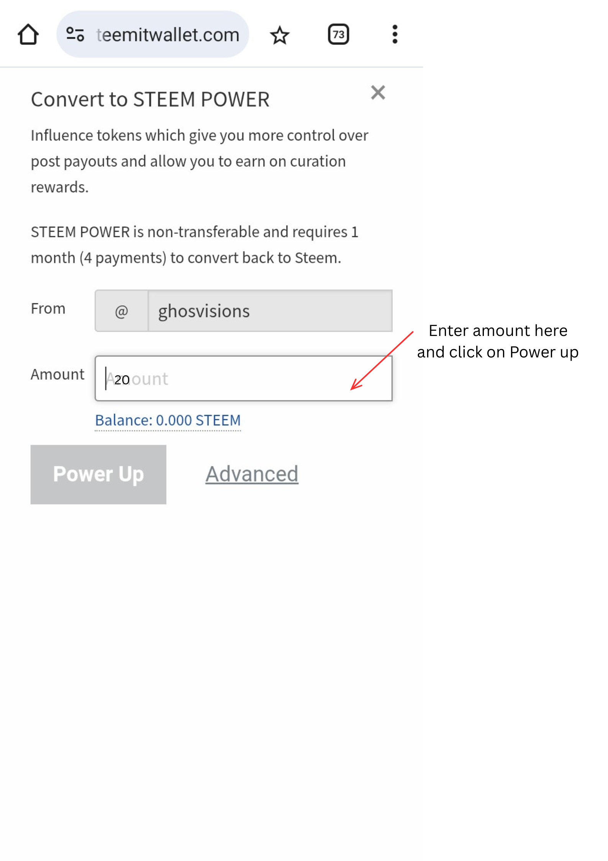Click the teemitwallet.com address bar text
Screen dimensions: 608x861
(x=168, y=35)
